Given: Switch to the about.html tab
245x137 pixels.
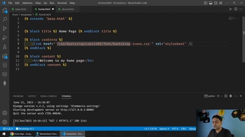Looking at the screenshot, I should pyautogui.click(x=68, y=9).
